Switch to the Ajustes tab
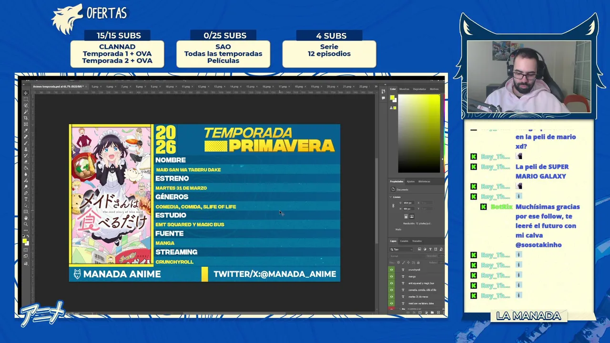Viewport: 610px width, 343px height. tap(410, 182)
